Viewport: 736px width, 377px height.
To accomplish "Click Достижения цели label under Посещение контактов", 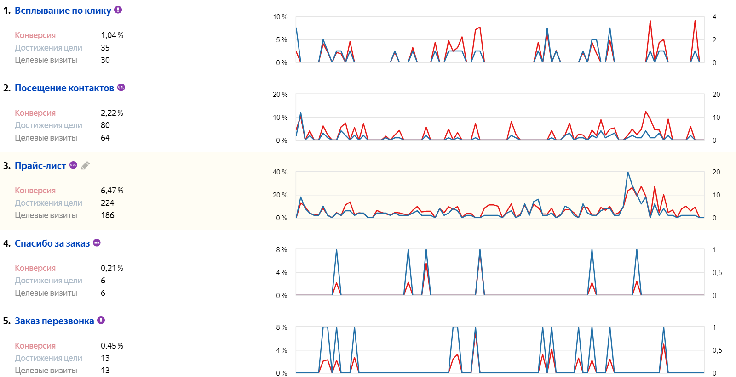I will (x=48, y=125).
